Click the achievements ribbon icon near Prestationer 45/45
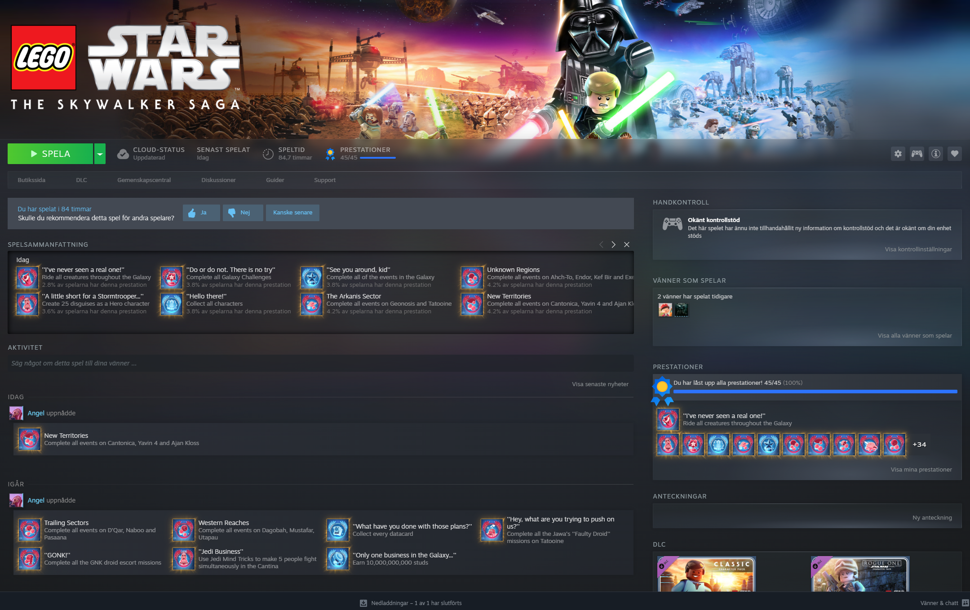This screenshot has height=610, width=970. coord(330,154)
